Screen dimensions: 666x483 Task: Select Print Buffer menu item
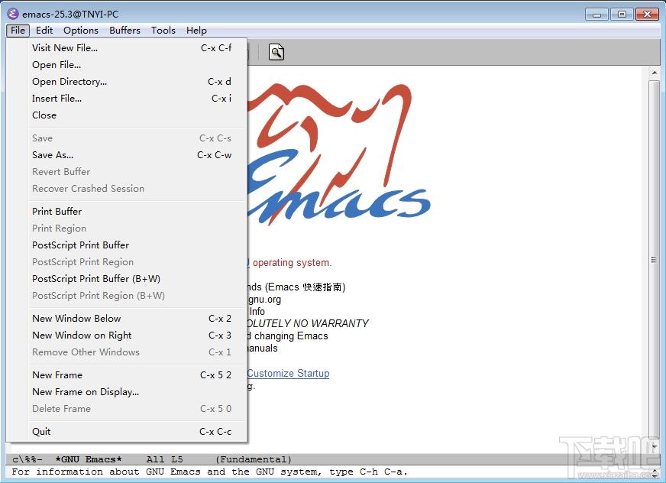(x=137, y=211)
